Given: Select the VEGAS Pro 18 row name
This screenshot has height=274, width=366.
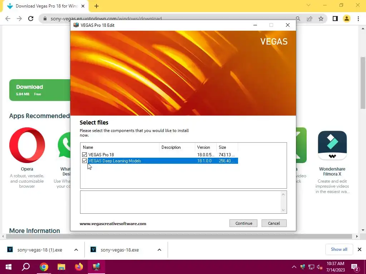Looking at the screenshot, I should click(x=101, y=155).
